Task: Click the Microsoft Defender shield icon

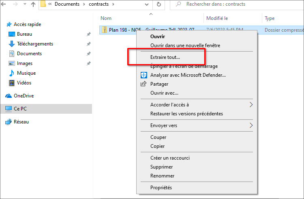Action: coord(143,75)
